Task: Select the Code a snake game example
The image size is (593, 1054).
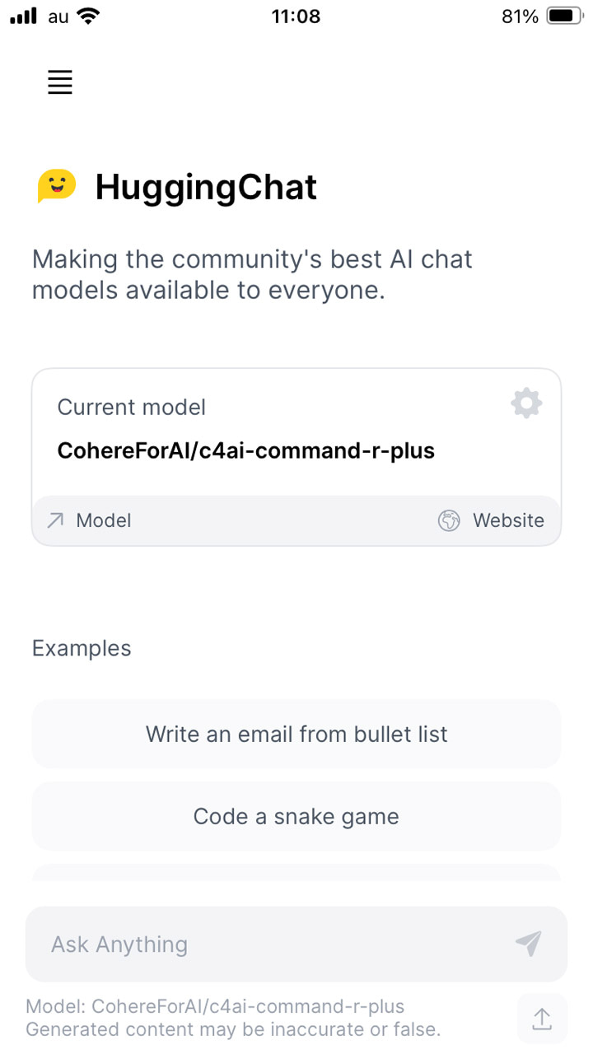Action: coord(296,816)
